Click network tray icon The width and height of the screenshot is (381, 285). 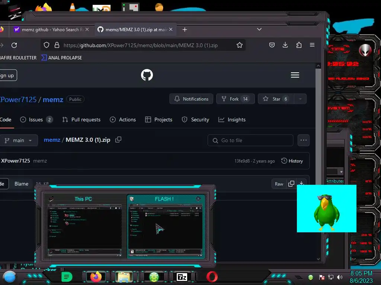point(331,277)
